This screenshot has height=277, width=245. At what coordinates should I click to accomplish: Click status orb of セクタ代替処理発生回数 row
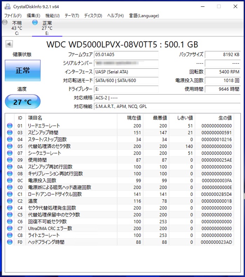point(10,208)
